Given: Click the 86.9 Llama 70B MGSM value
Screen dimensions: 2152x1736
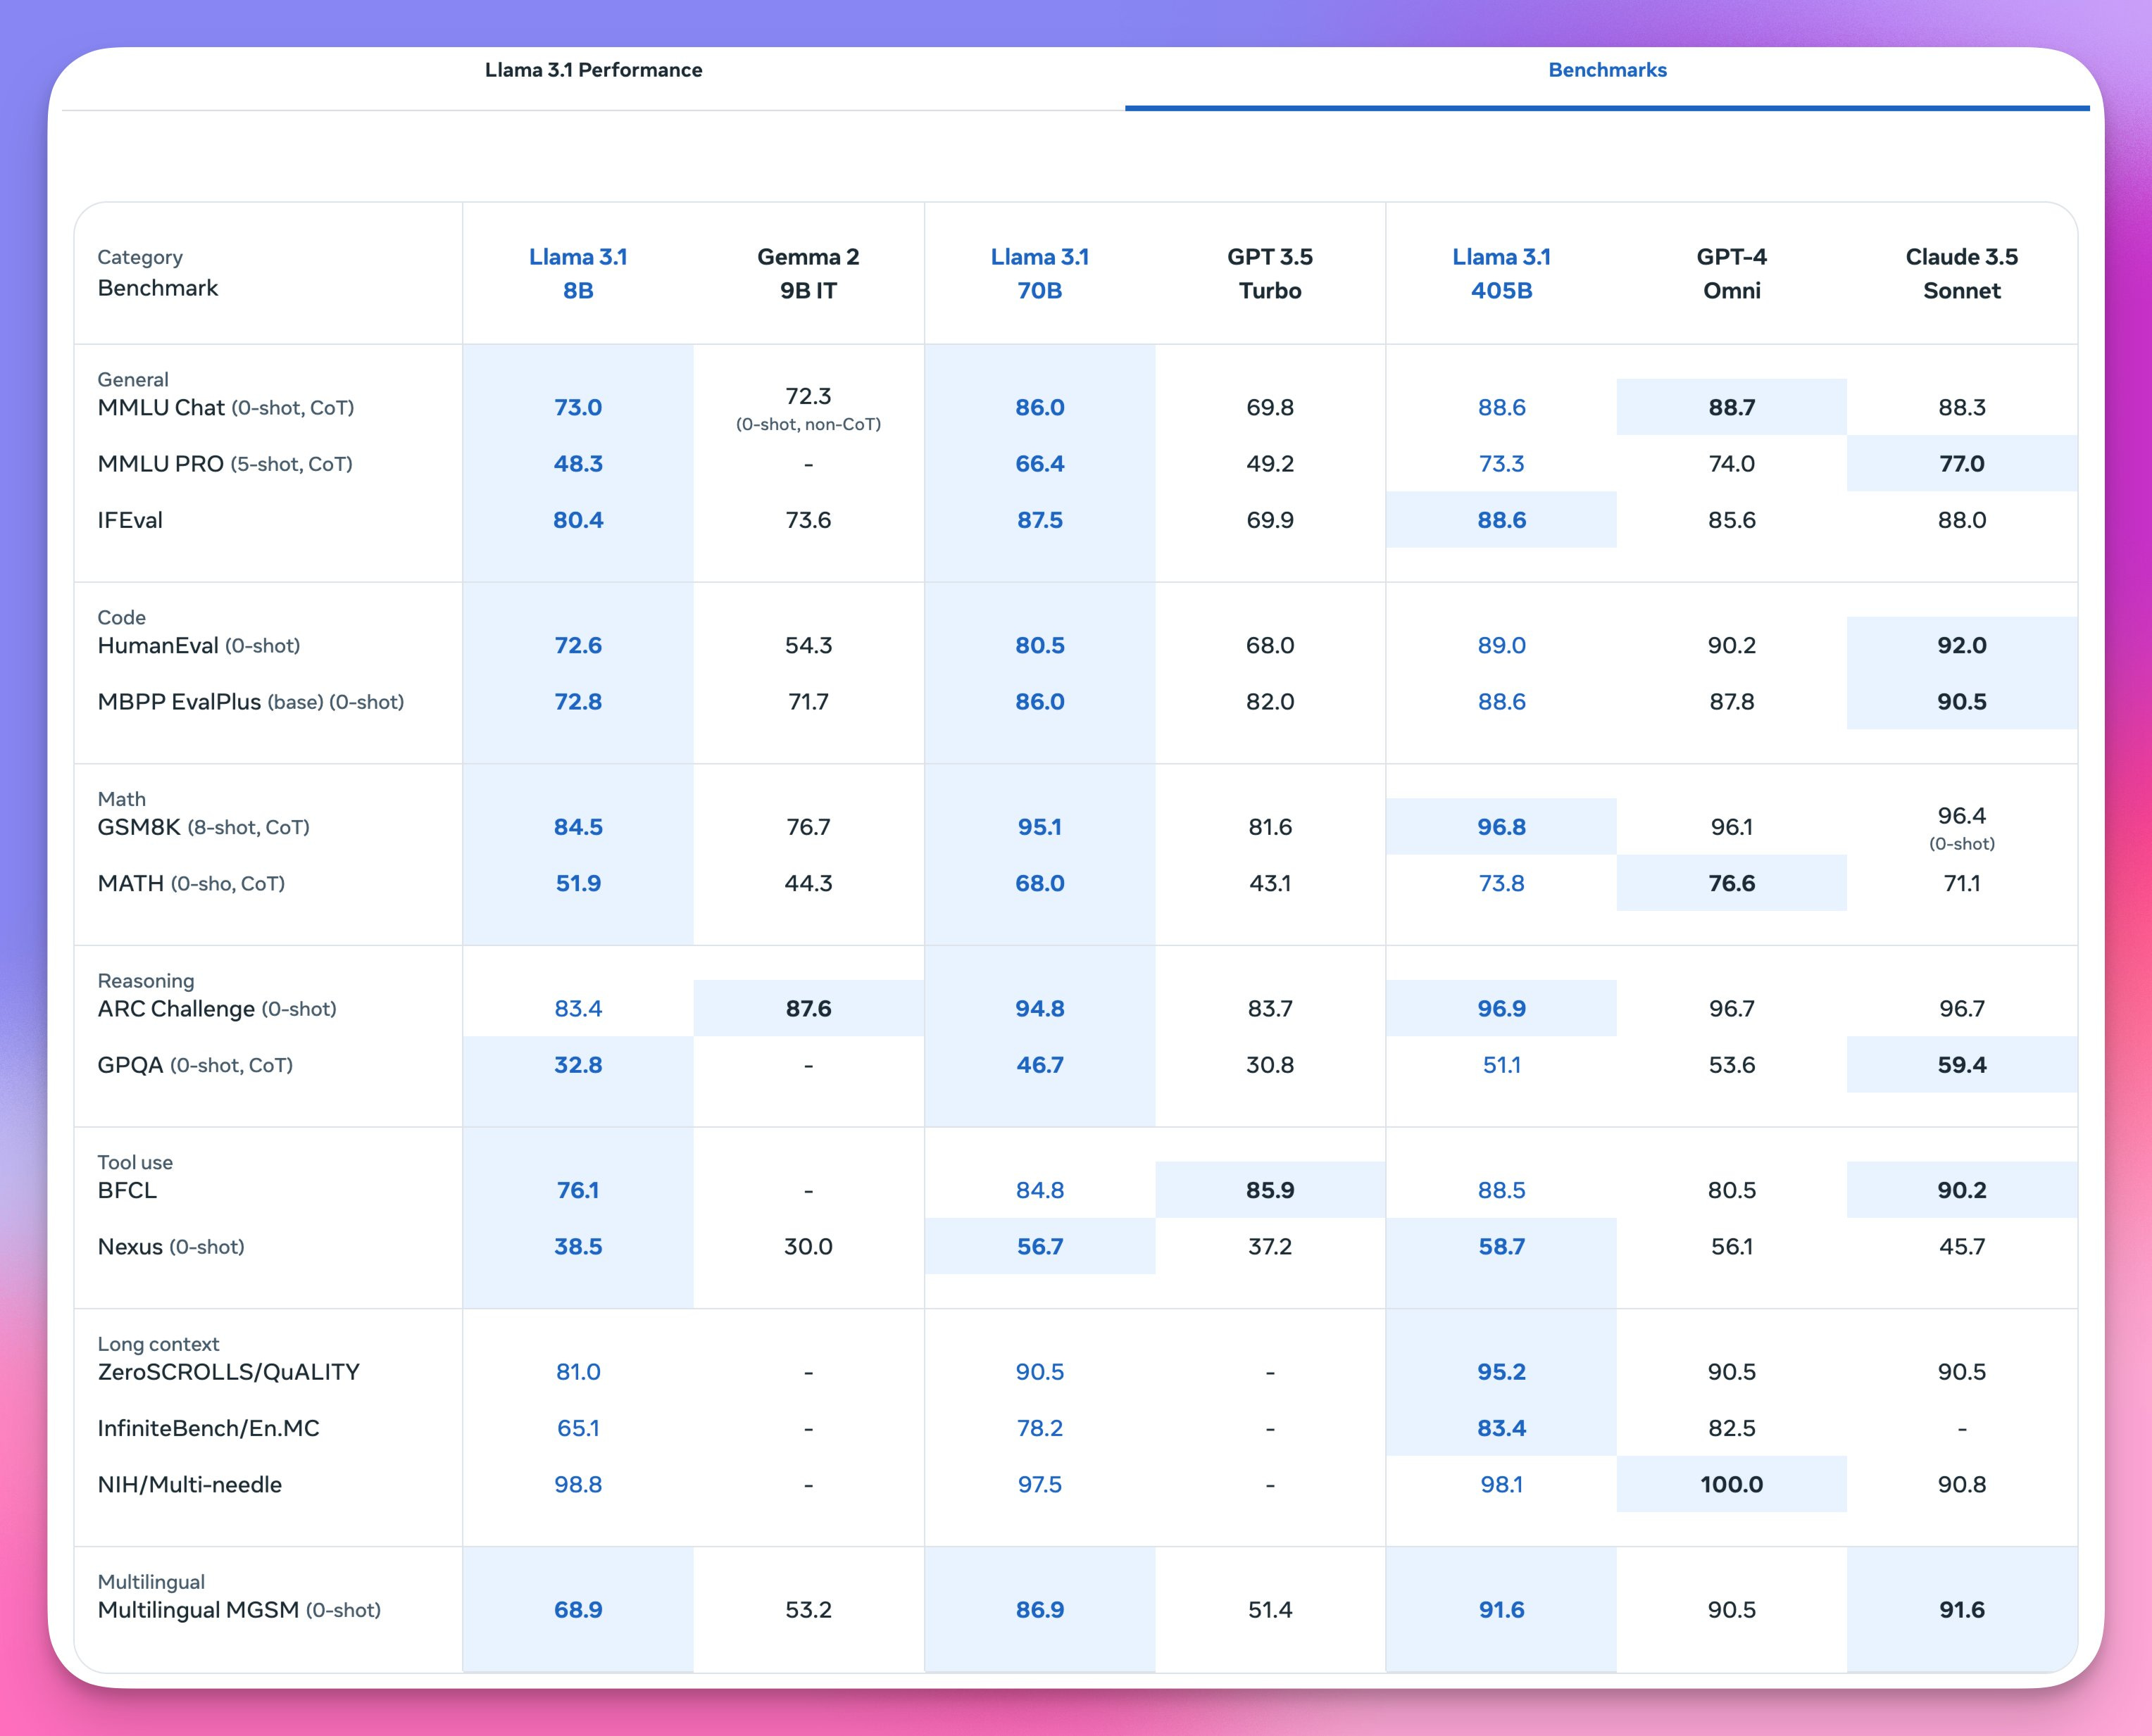Looking at the screenshot, I should click(x=1039, y=1610).
